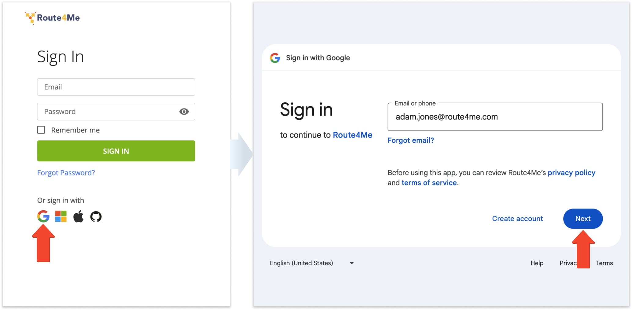
Task: Click Create account link
Action: point(517,219)
